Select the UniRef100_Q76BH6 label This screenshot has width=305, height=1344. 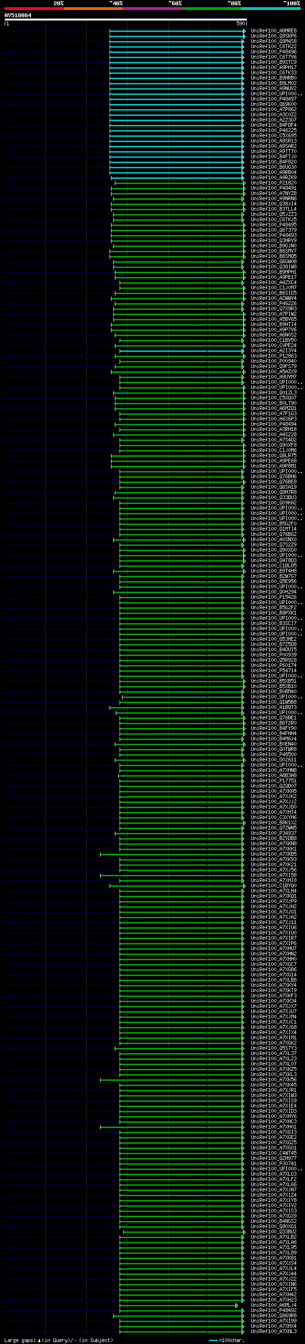coord(273,476)
